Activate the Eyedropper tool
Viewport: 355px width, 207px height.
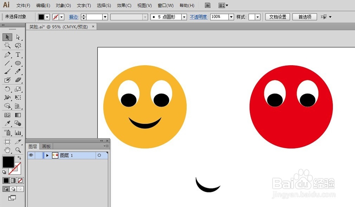7,123
